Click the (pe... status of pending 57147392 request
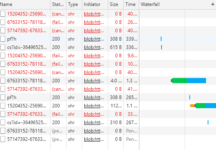Screen dimensions: 216x150 [x=57, y=139]
